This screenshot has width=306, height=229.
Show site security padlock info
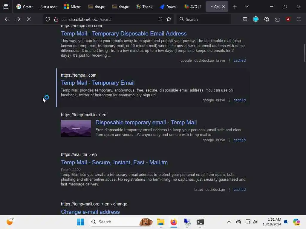(56, 19)
